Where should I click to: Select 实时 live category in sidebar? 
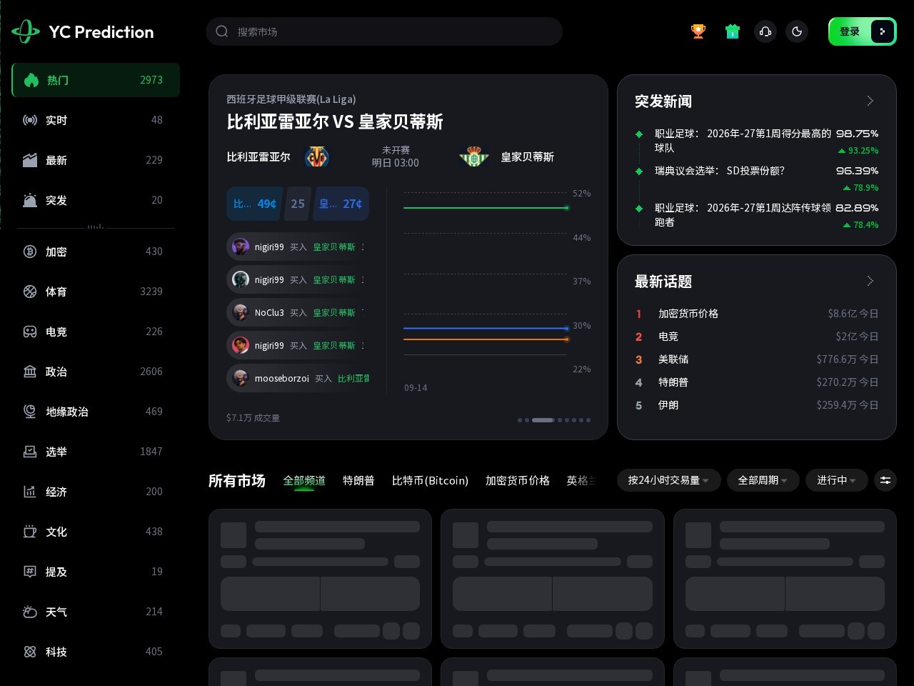coord(96,120)
